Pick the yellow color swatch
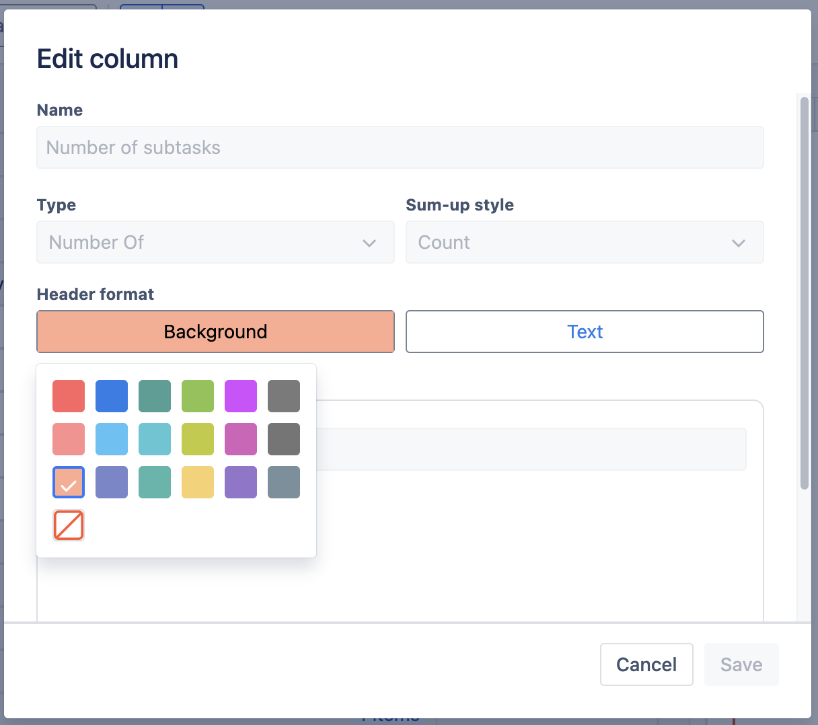 (198, 482)
